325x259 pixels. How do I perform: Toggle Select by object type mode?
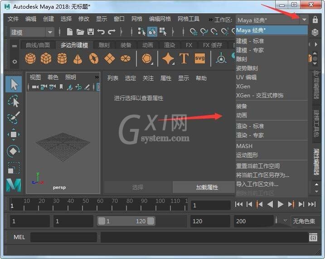[152, 32]
